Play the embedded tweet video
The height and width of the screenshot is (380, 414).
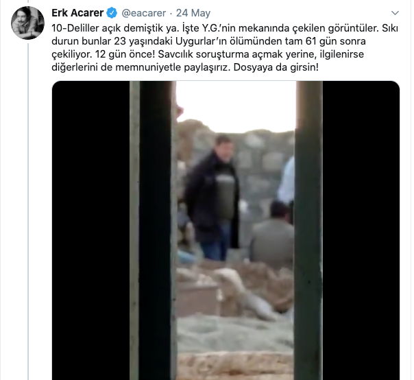coord(226,230)
